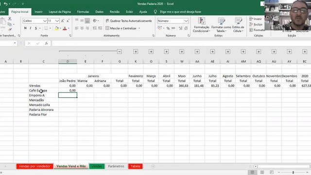311x175 pixels.
Task: Apply thousands separator 000 icon
Action: (173, 28)
